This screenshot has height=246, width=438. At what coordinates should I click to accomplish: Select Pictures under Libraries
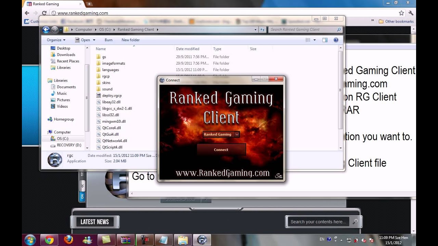pyautogui.click(x=60, y=100)
